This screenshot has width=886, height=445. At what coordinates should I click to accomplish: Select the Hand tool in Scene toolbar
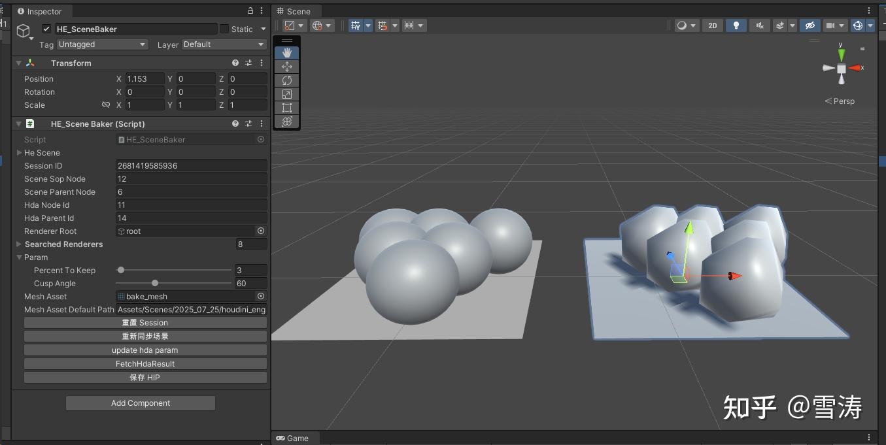(x=286, y=52)
